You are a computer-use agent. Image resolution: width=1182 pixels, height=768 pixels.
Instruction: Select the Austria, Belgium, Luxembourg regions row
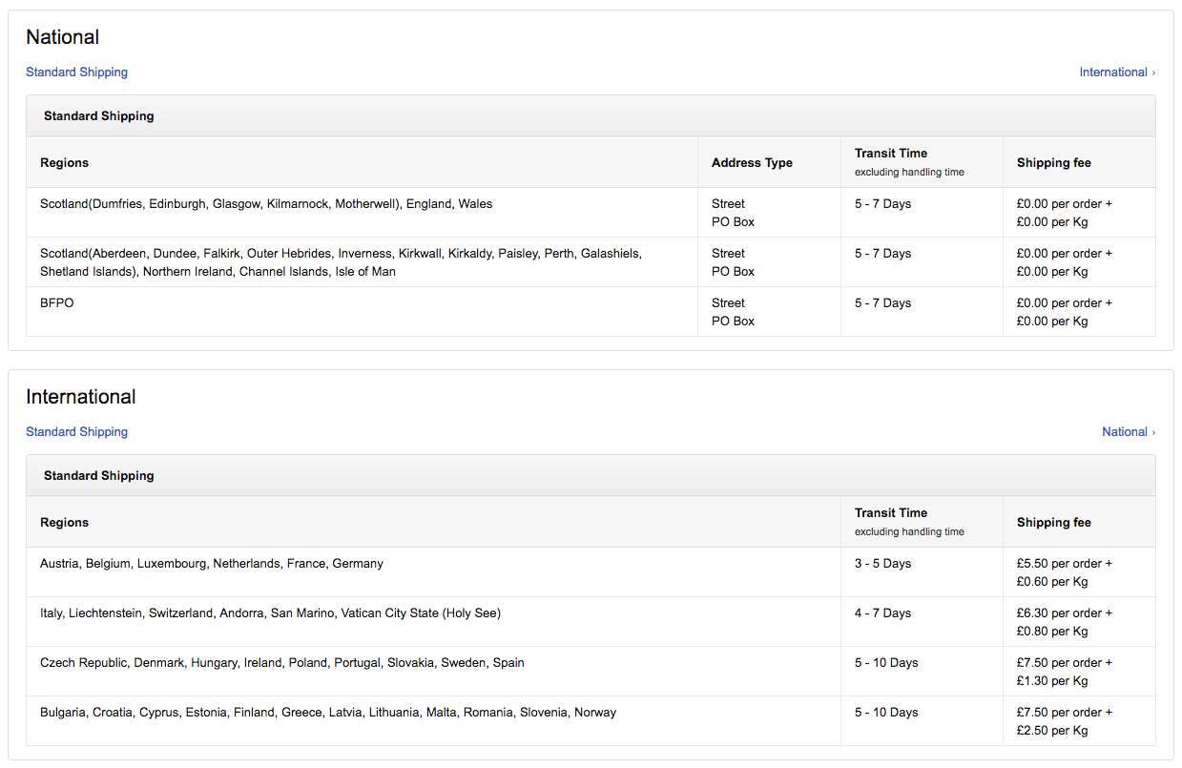212,564
